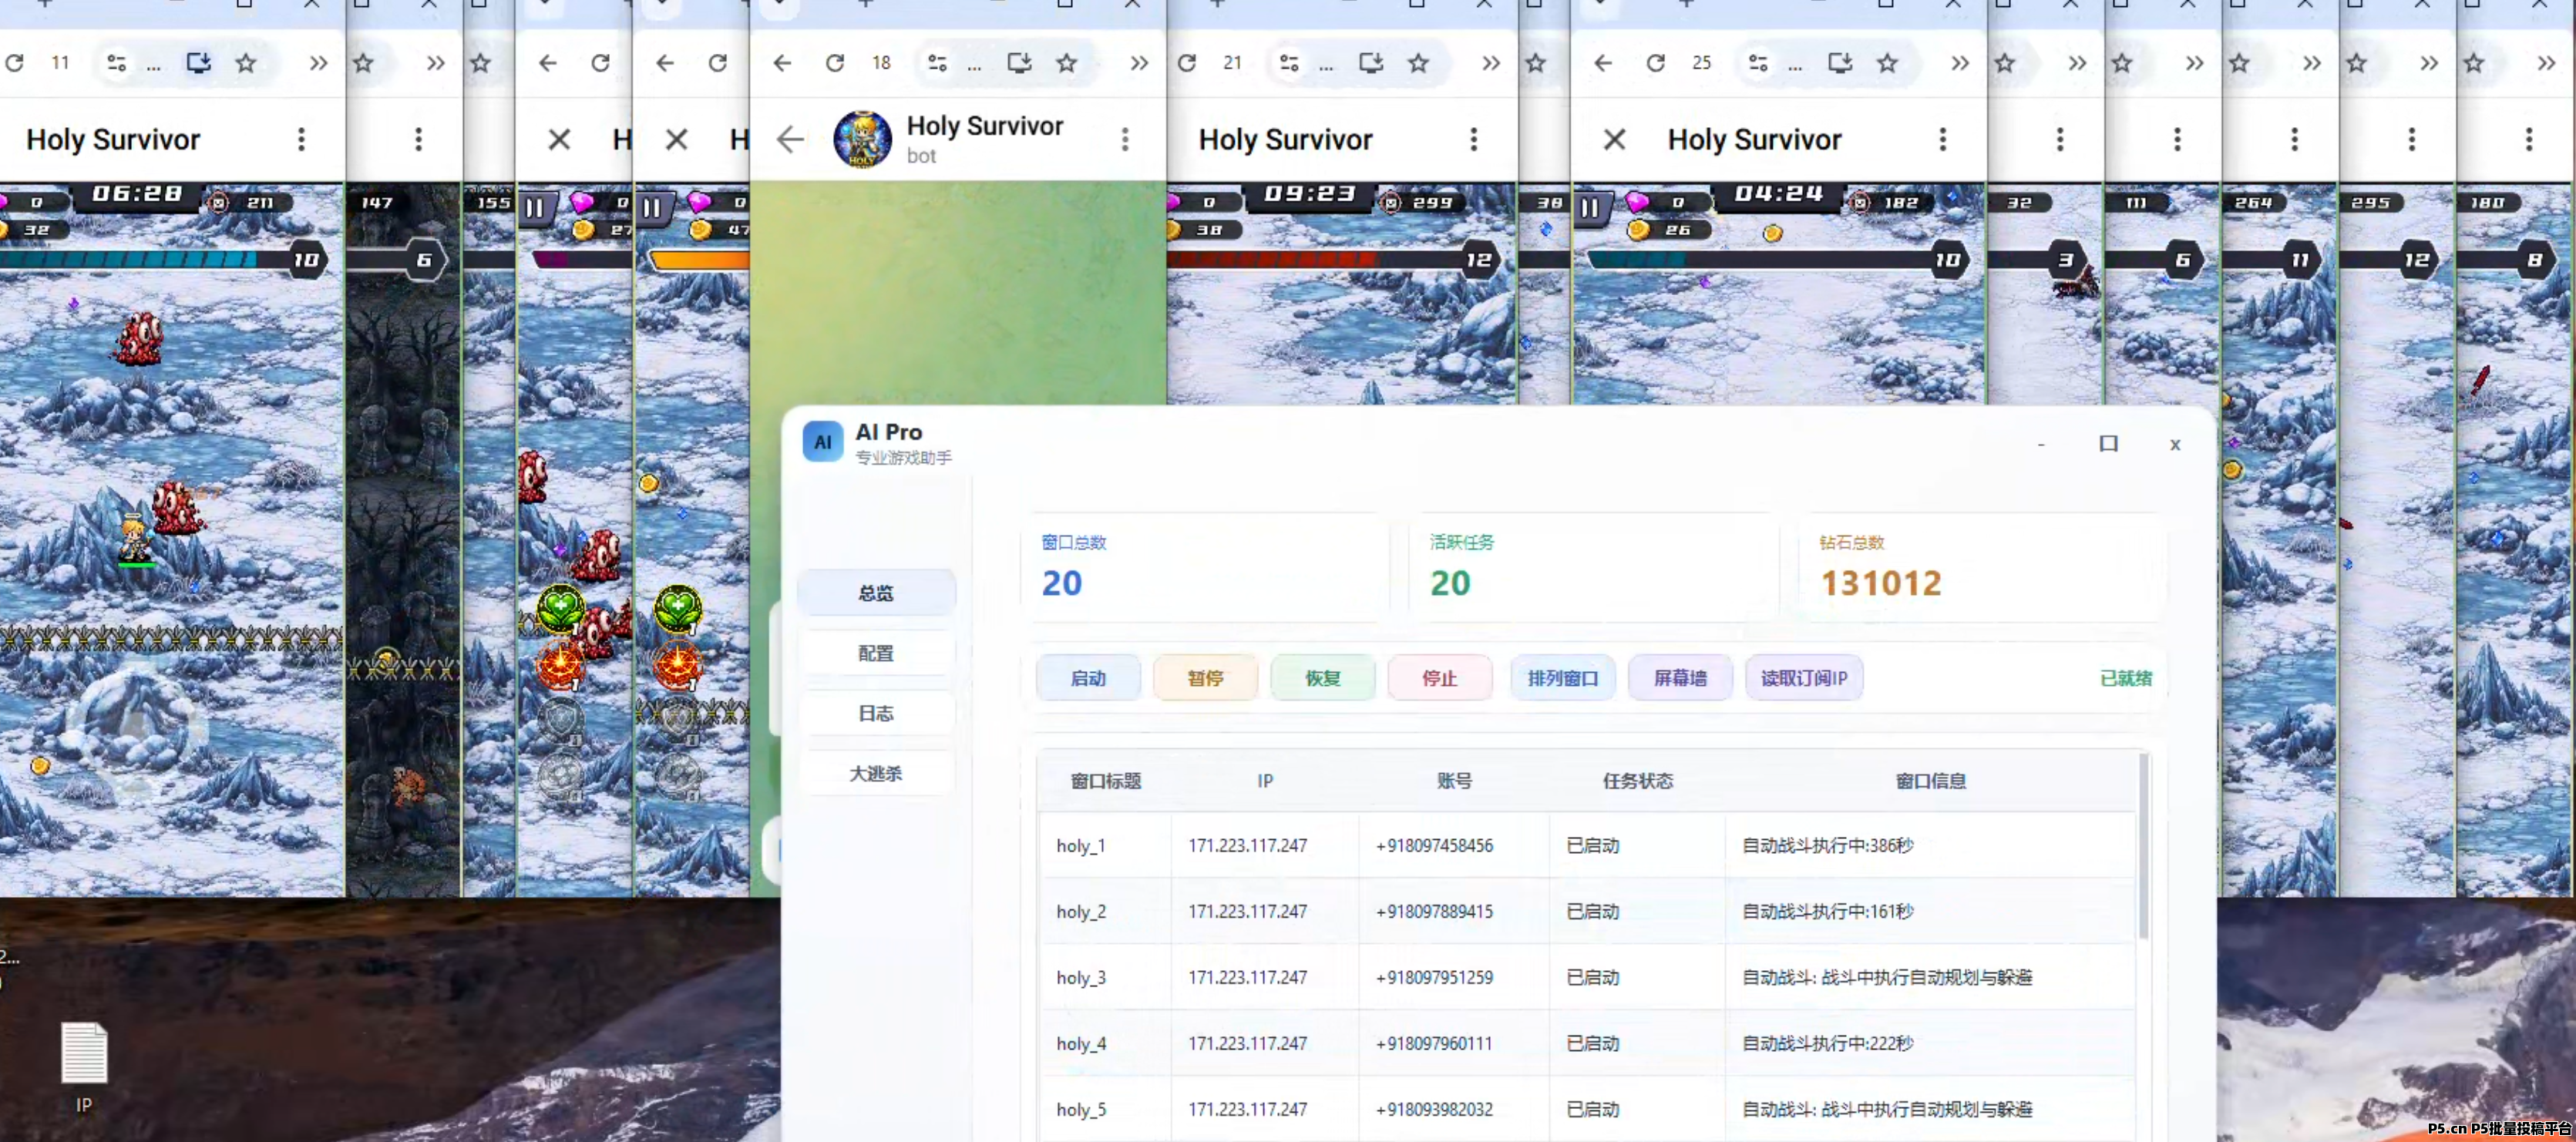Click the 排列窗口 arrange windows button

pos(1562,678)
